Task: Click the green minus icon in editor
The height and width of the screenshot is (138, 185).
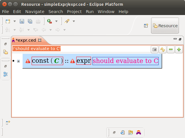Action: [x=171, y=49]
